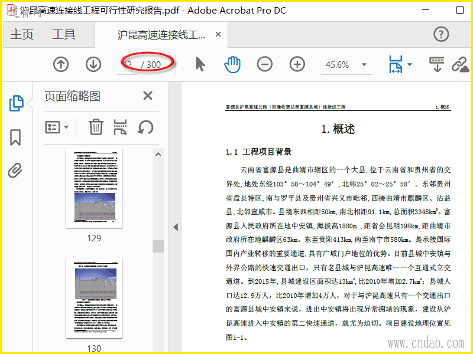Image resolution: width=473 pixels, height=354 pixels.
Task: Click page label 129 under thumbnail
Action: click(94, 238)
